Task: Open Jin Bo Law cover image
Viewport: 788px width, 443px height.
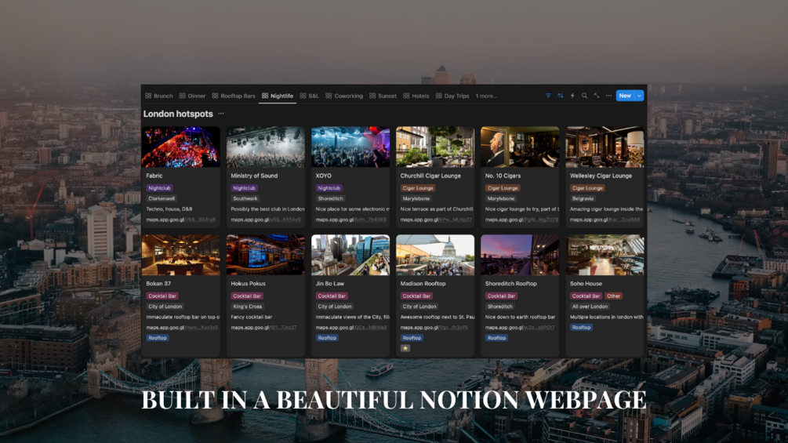Action: [350, 255]
